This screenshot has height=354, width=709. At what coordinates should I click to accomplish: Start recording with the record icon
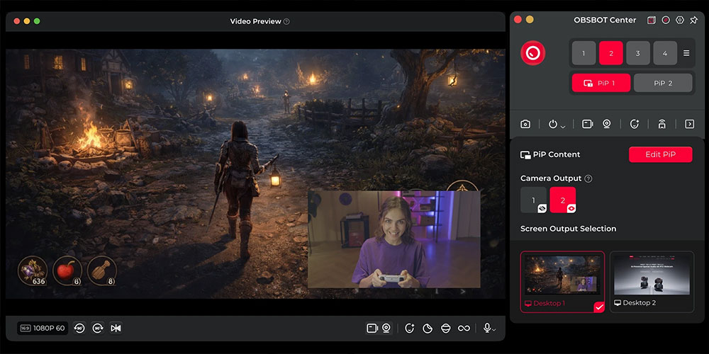tap(666, 20)
